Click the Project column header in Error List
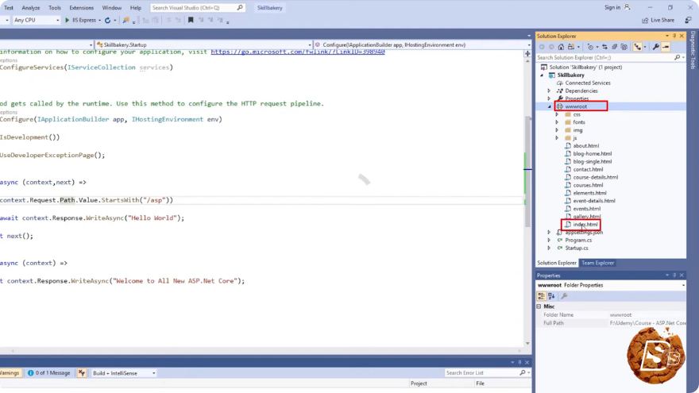The width and height of the screenshot is (699, 393). pyautogui.click(x=419, y=383)
